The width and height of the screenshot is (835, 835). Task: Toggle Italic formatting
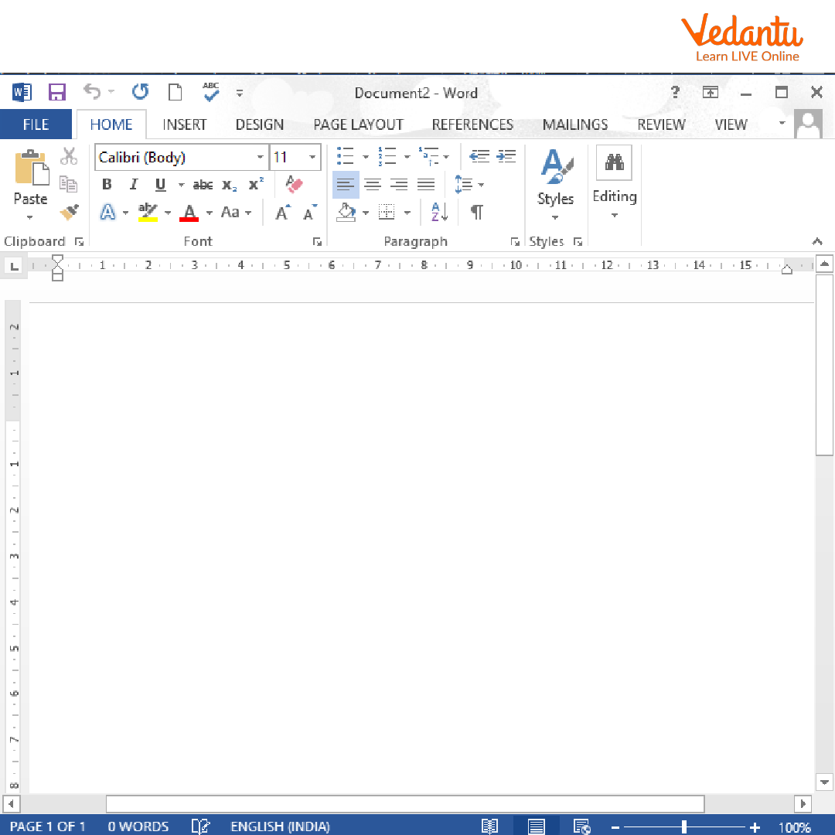click(x=133, y=185)
